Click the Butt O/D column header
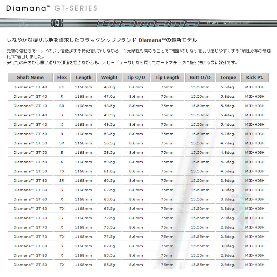 [200, 77]
